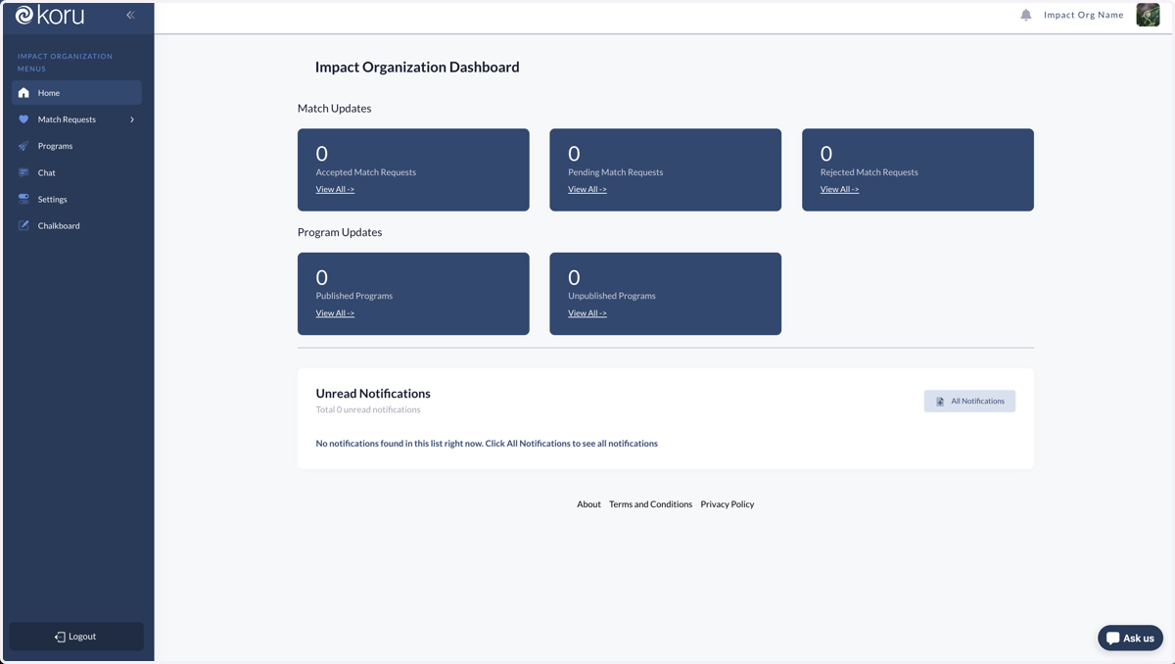Click the 'No notifications found' message
Image resolution: width=1175 pixels, height=664 pixels.
pyautogui.click(x=487, y=444)
